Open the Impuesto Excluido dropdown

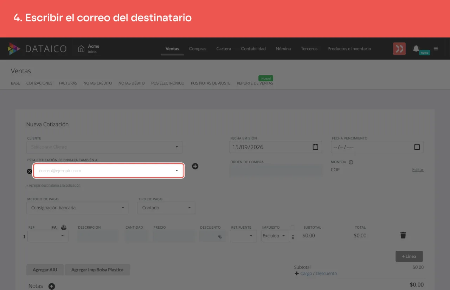coord(275,236)
